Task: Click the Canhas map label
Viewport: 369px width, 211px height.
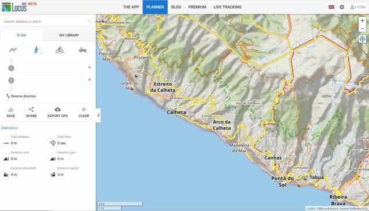Action: pos(273,158)
